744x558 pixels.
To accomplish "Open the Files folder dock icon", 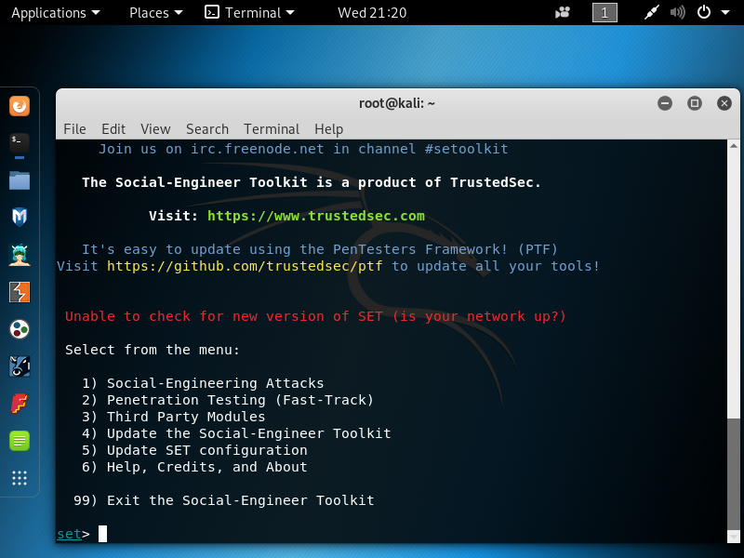I will [20, 180].
